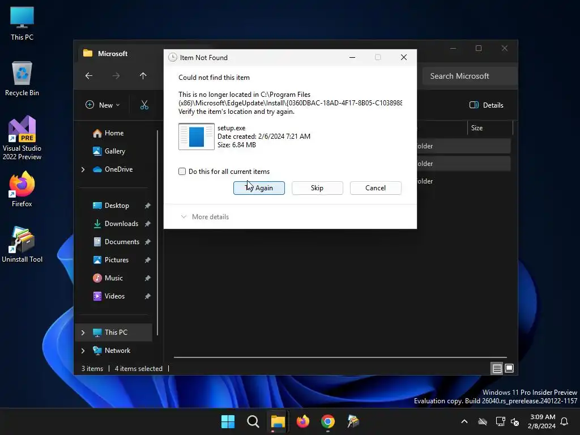Open the New item dropdown
This screenshot has width=580, height=435.
(103, 105)
